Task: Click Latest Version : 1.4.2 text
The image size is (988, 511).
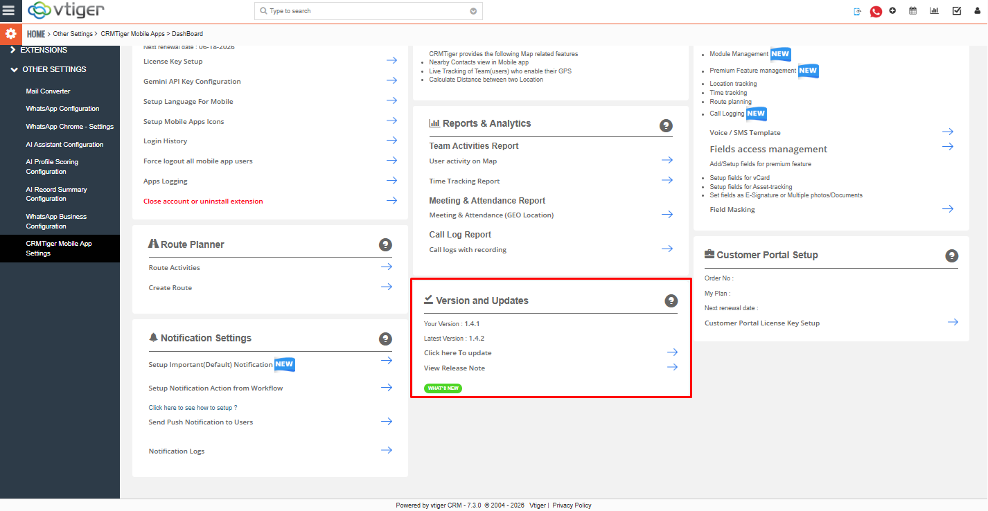Action: click(454, 339)
